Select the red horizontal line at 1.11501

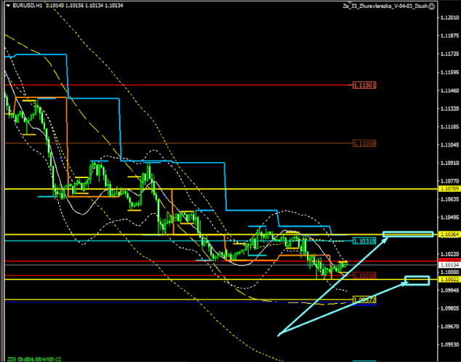182,85
